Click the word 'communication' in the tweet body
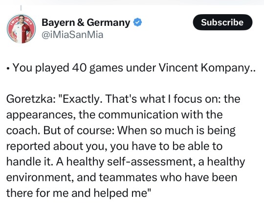Image resolution: width=264 pixels, height=209 pixels. coord(138,115)
